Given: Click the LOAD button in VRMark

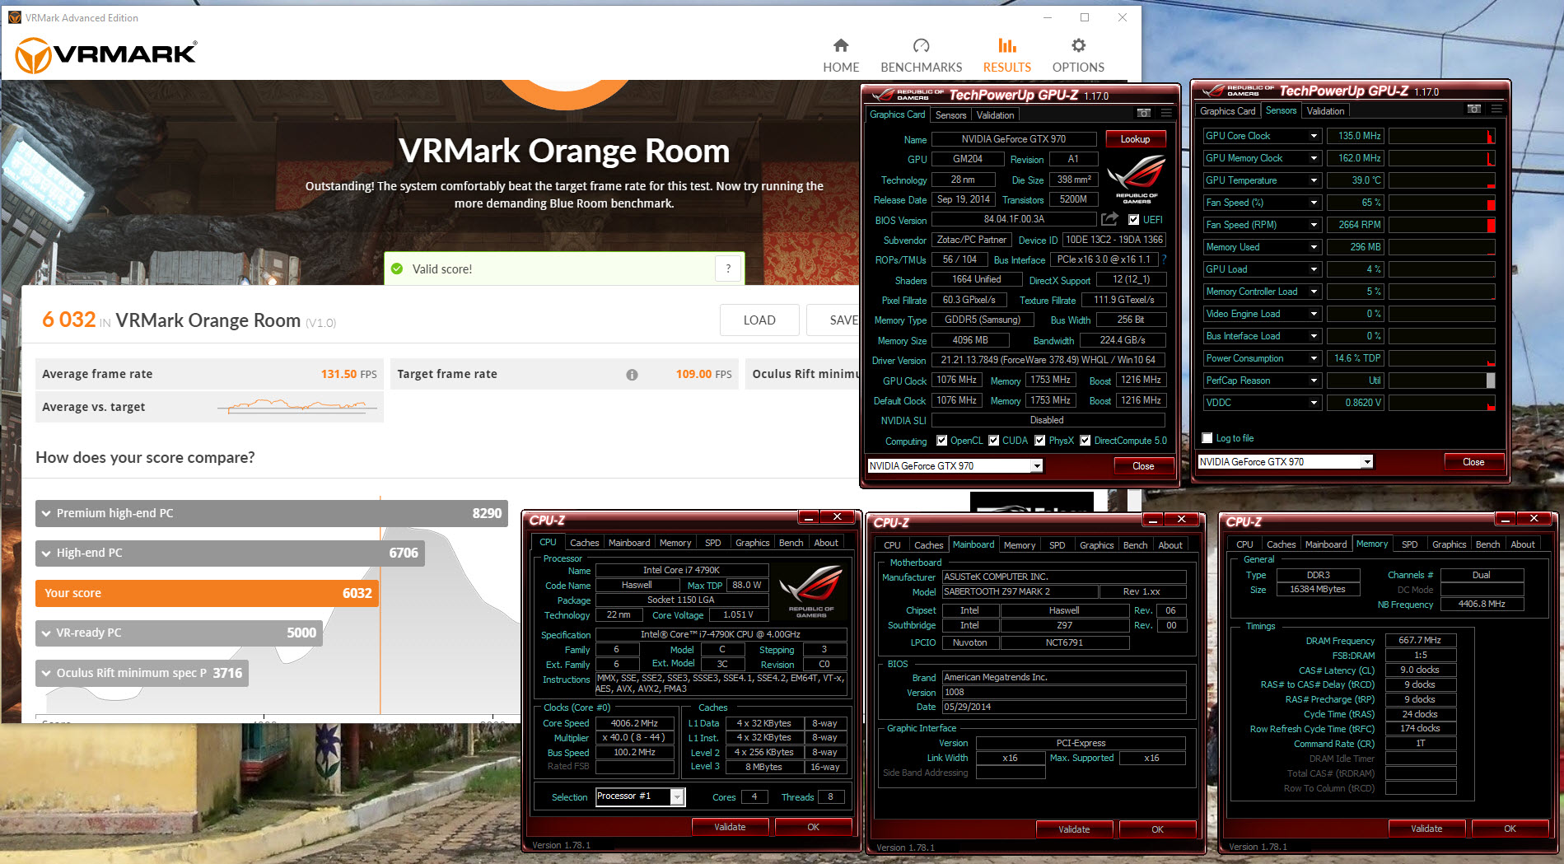Looking at the screenshot, I should pyautogui.click(x=759, y=320).
